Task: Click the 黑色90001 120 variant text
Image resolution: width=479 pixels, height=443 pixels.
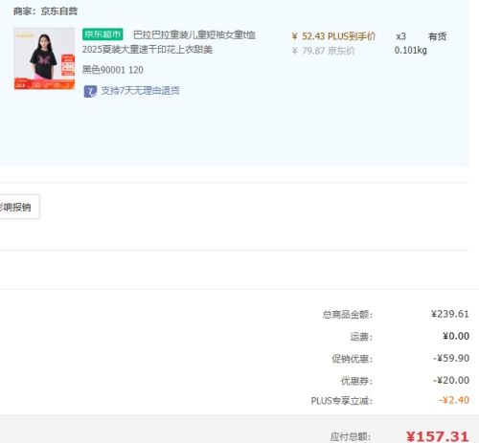Action: point(113,70)
